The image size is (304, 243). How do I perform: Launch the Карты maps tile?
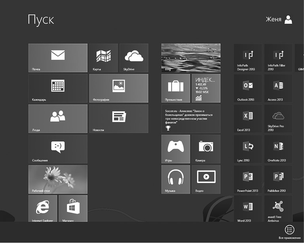click(103, 58)
